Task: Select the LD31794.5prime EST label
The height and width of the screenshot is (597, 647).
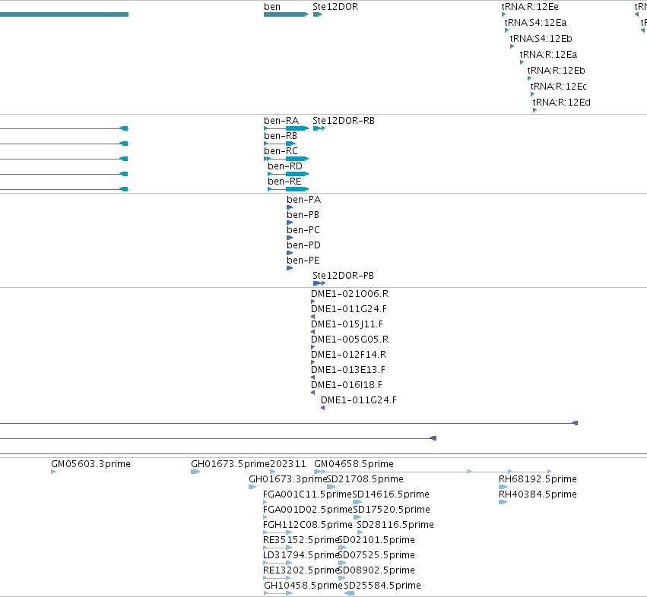Action: (x=300, y=555)
